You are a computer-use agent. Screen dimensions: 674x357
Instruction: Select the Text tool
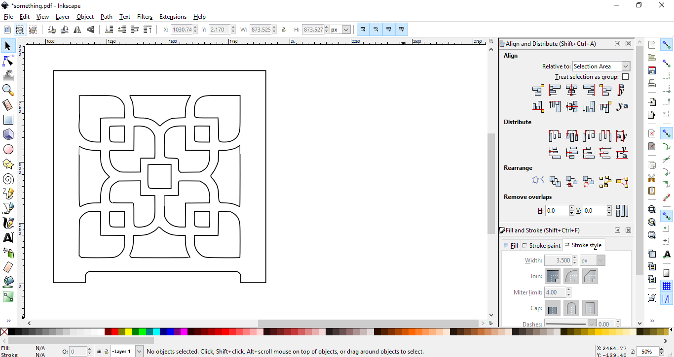point(8,238)
